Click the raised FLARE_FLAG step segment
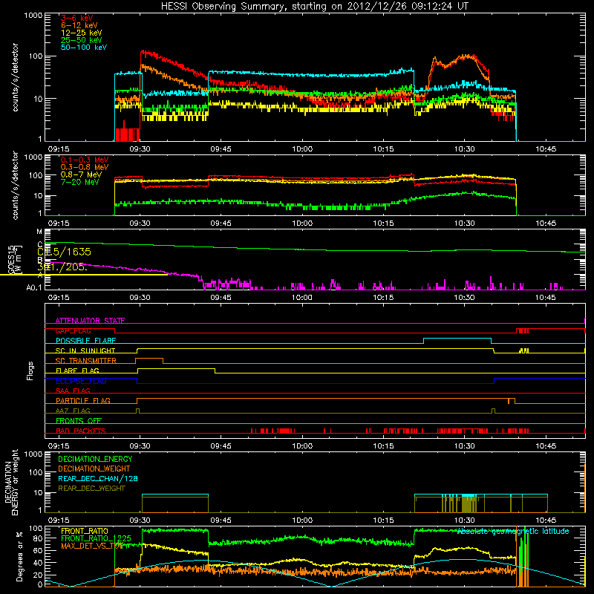Viewport: 594px width, 594px height. pos(176,368)
